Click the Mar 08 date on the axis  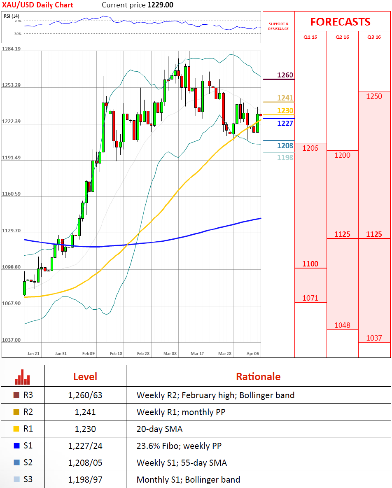coord(170,353)
